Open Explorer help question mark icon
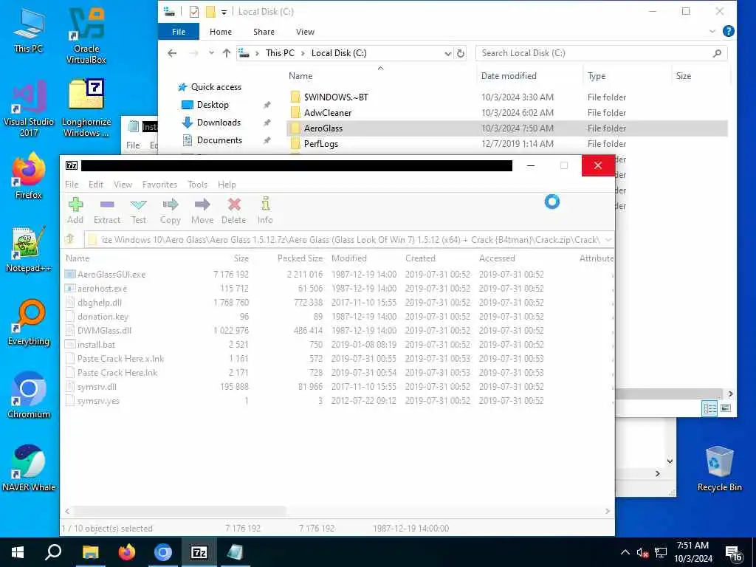Screen dimensions: 756x567 point(729,31)
